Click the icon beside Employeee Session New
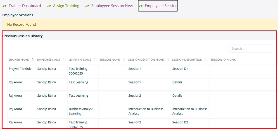The width and height of the screenshot is (280, 129). (87, 6)
